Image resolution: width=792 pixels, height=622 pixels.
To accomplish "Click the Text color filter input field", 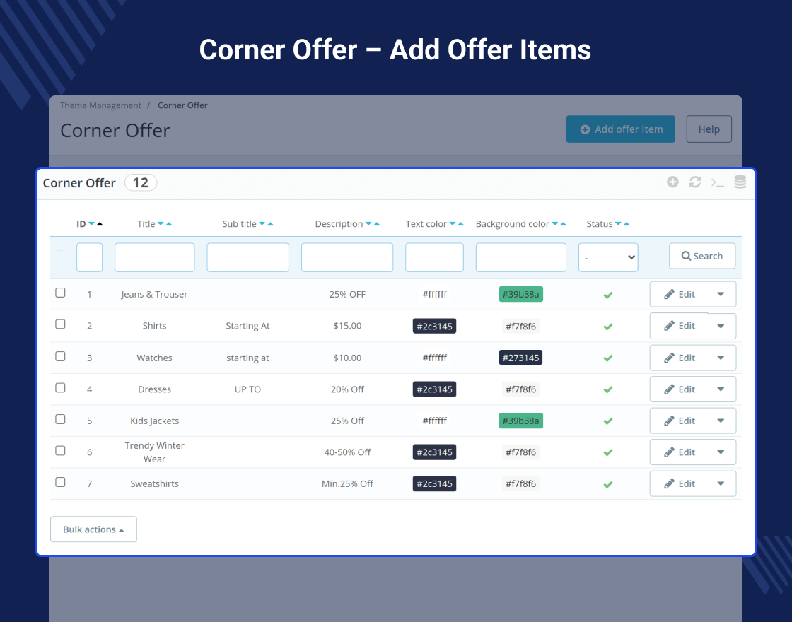I will pyautogui.click(x=434, y=257).
